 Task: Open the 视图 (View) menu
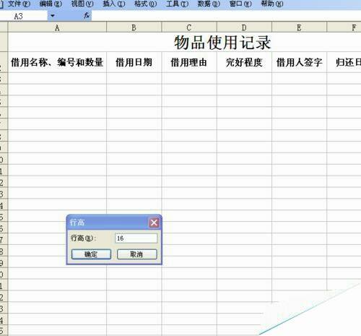82,4
